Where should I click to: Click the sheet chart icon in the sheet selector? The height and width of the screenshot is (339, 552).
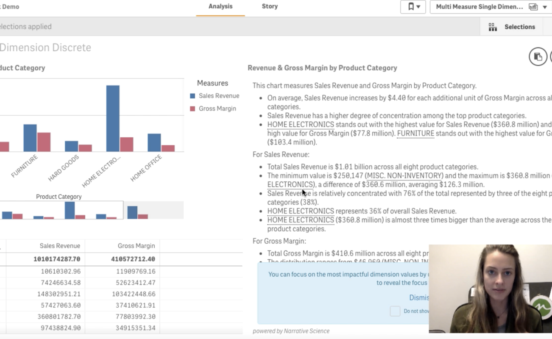(x=533, y=7)
